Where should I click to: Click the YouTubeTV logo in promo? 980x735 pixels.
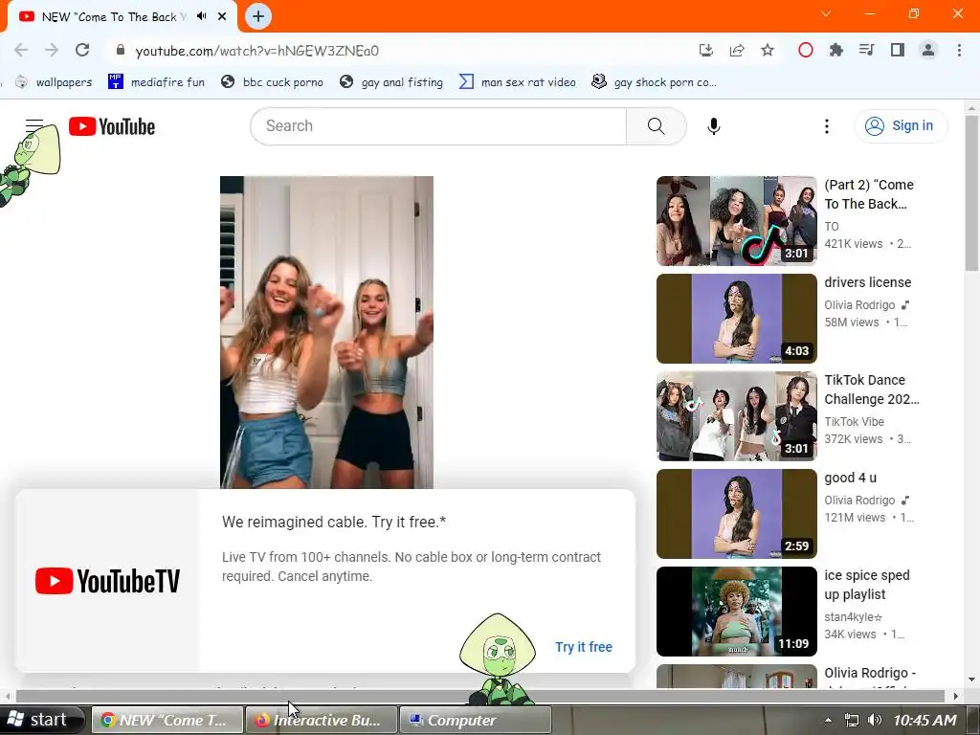[x=107, y=581]
